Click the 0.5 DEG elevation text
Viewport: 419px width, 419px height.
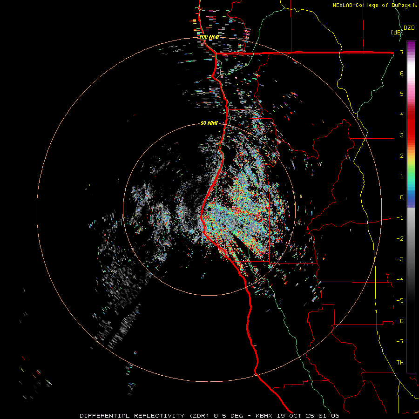click(228, 416)
